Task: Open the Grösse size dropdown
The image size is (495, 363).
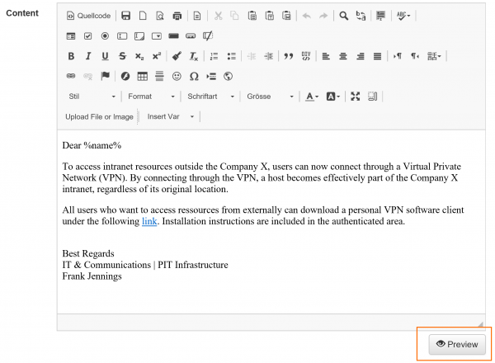Action: point(270,97)
